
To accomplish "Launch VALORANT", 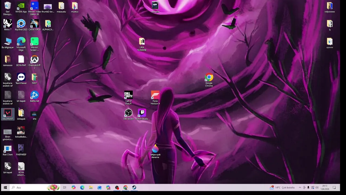I will 8,115.
